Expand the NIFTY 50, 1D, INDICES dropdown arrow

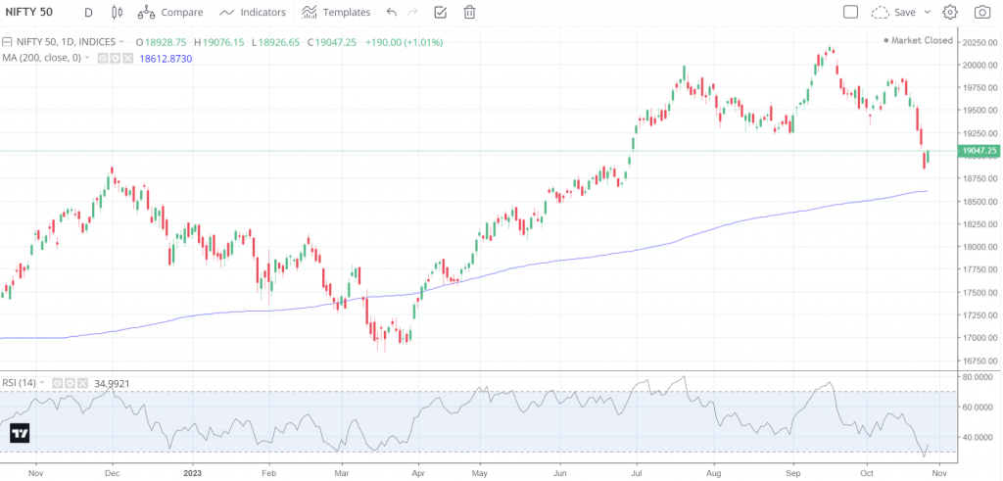point(121,42)
